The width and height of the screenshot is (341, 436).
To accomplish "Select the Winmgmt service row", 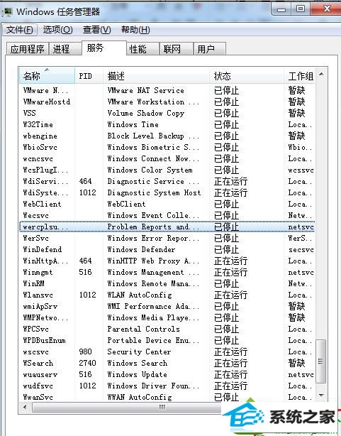I will coord(167,273).
